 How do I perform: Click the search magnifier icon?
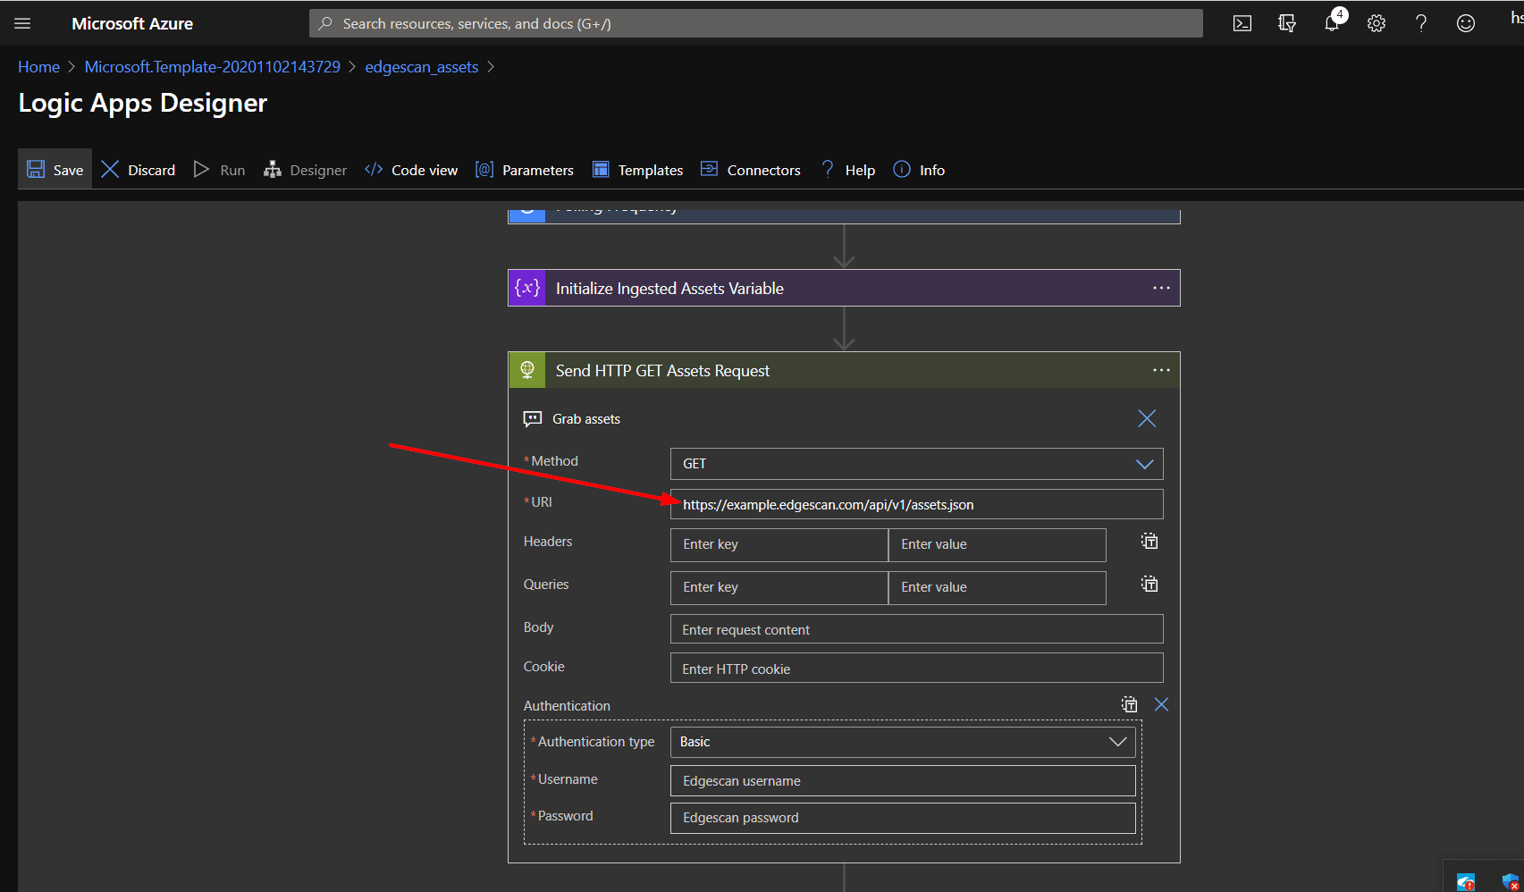tap(325, 23)
